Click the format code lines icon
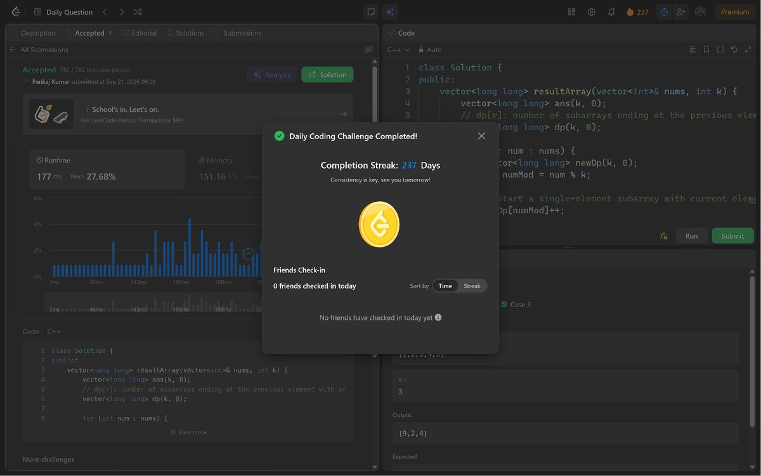 [x=693, y=50]
